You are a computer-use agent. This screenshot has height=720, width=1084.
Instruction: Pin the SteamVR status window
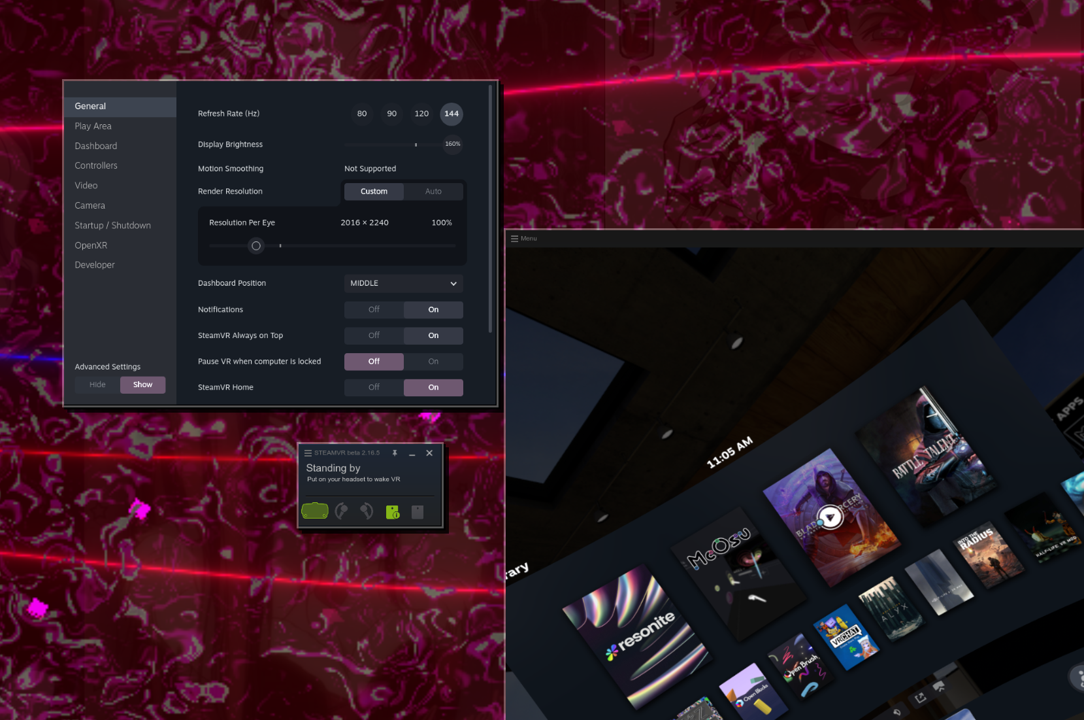395,453
